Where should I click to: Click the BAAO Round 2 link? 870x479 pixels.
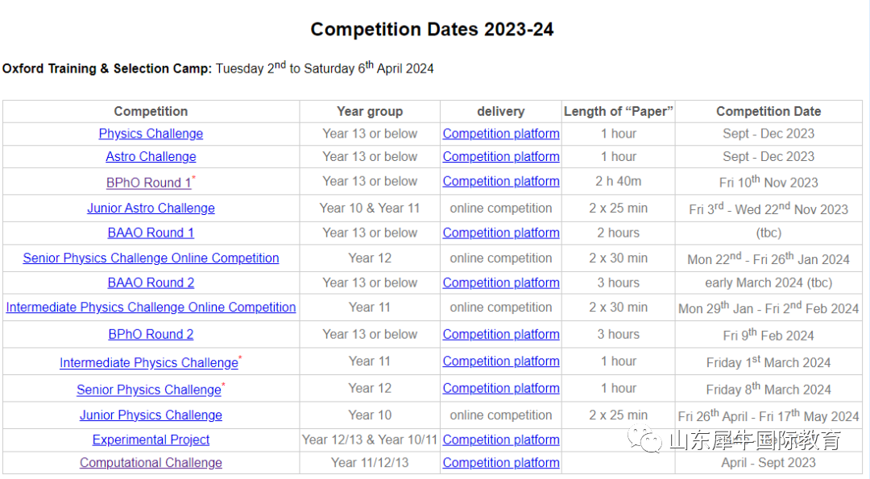[151, 283]
